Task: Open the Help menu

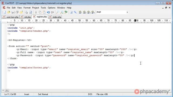Action: click(x=69, y=8)
